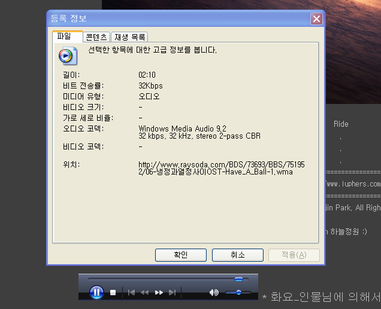Click the 32 kbps, 32 kHz stereo text

click(199, 136)
